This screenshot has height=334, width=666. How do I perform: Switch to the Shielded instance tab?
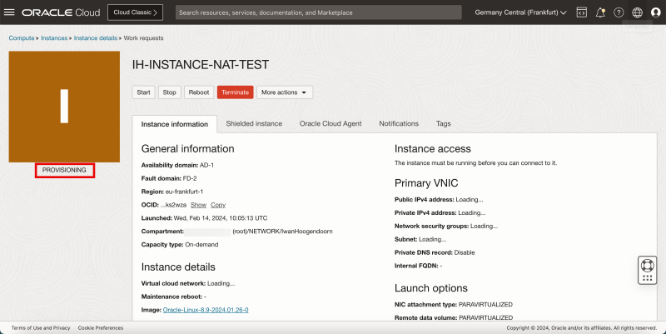(x=254, y=123)
